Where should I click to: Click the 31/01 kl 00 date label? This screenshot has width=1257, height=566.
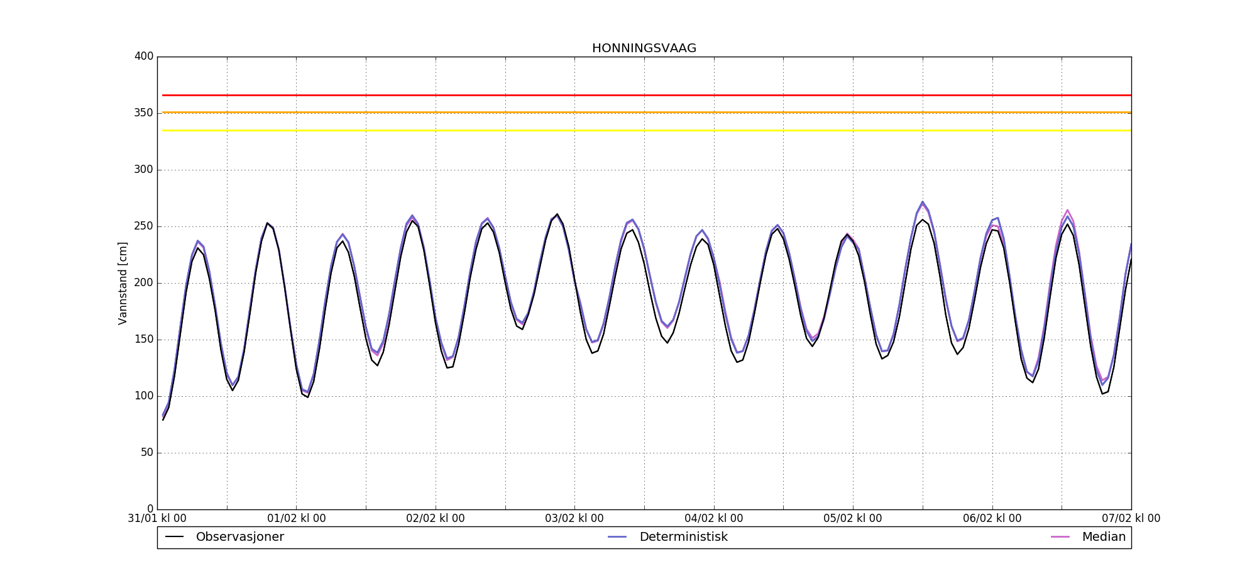[x=157, y=519]
